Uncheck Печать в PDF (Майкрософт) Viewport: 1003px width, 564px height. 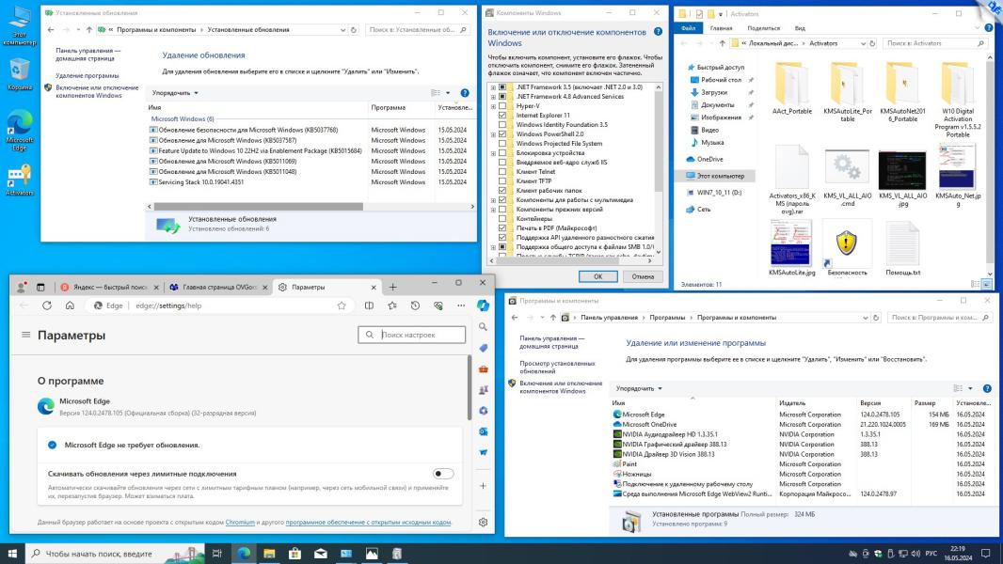tap(502, 228)
